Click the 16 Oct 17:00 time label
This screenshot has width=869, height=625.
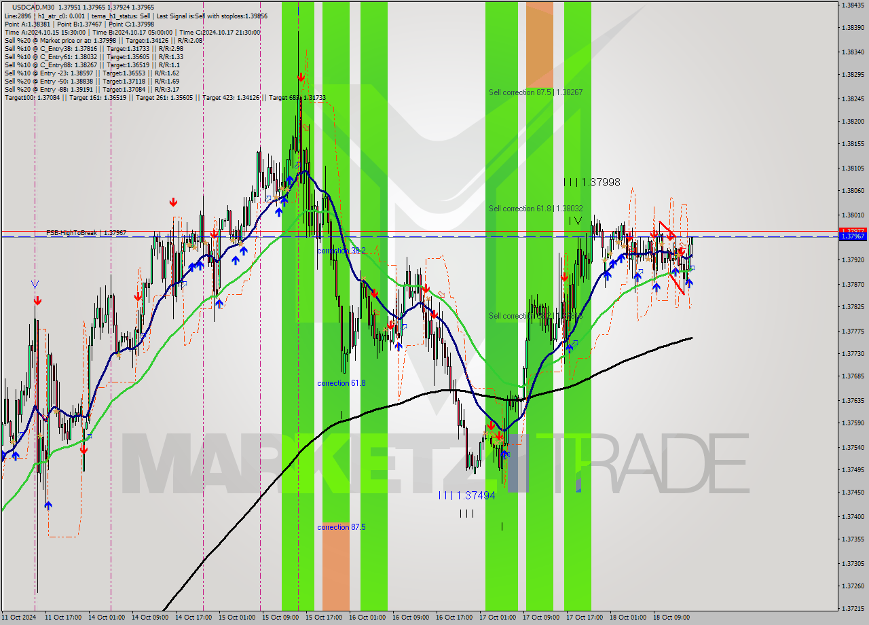(455, 618)
